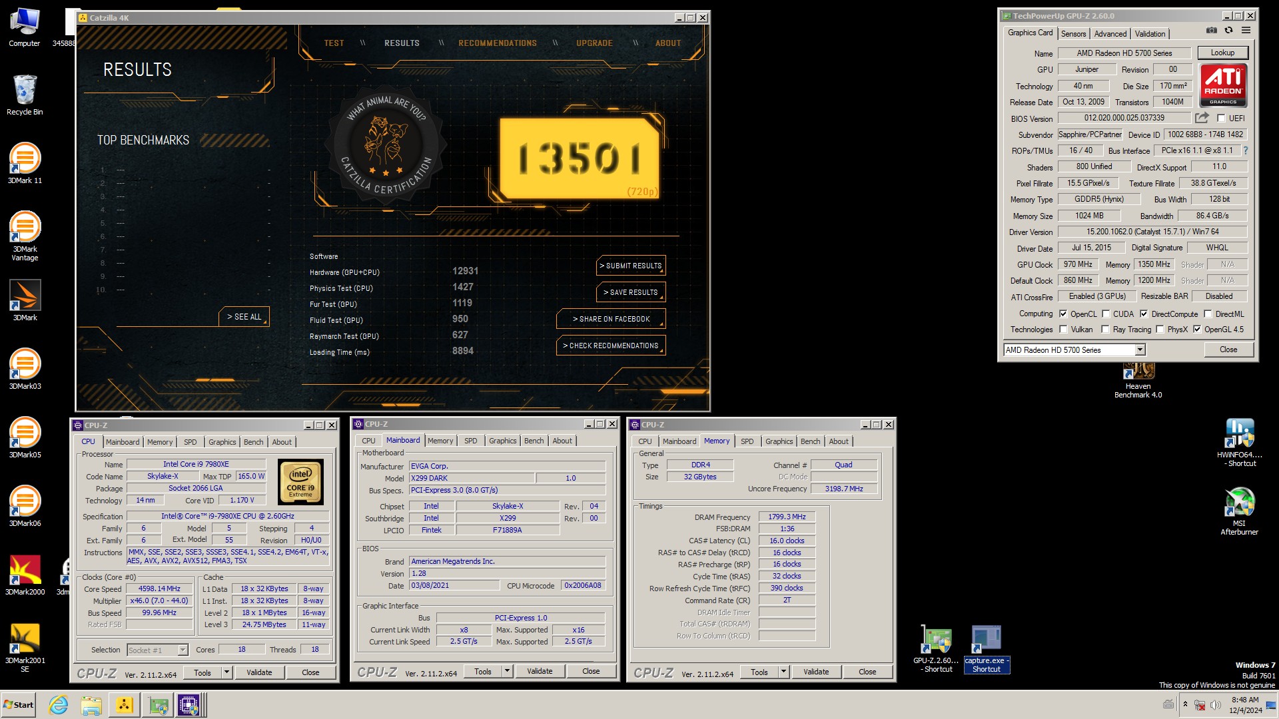This screenshot has width=1279, height=719.
Task: Select the HWiNFO64 shortcut icon
Action: [1239, 442]
